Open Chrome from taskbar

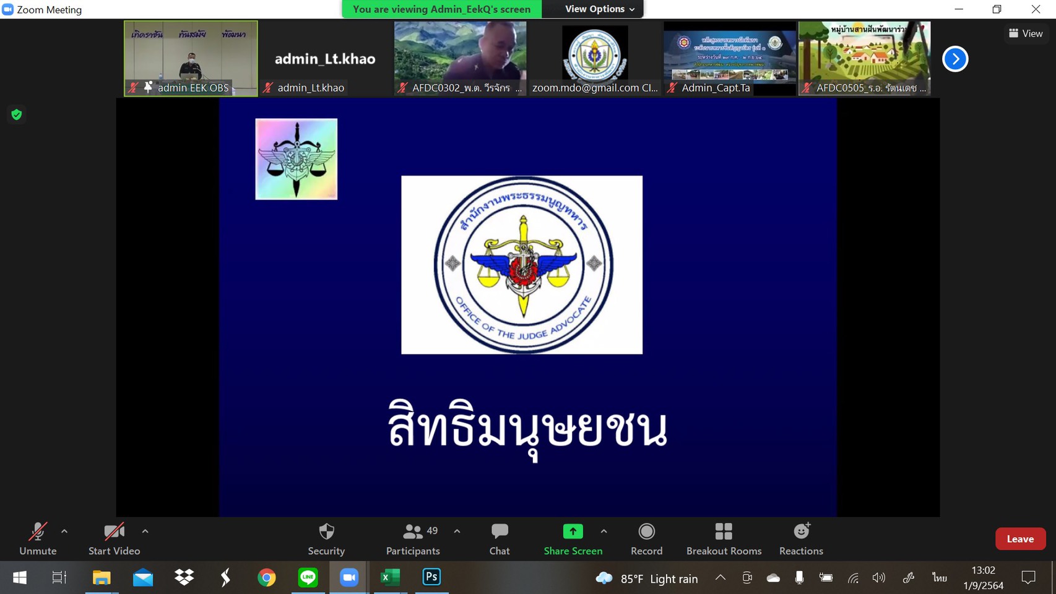pos(267,578)
